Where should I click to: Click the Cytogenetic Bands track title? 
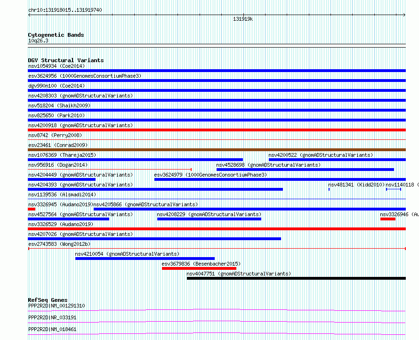pos(56,35)
